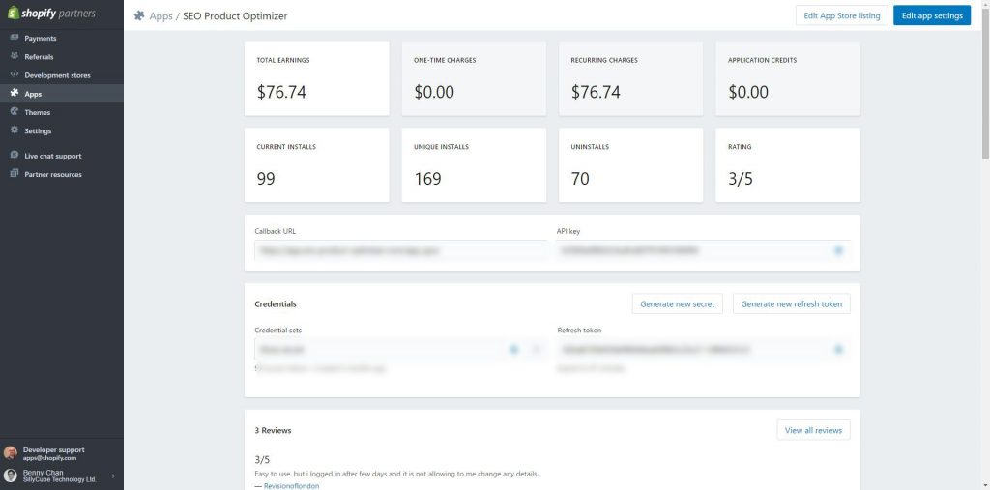Expand the Benny Chan account chevron
990x490 pixels.
pos(114,476)
